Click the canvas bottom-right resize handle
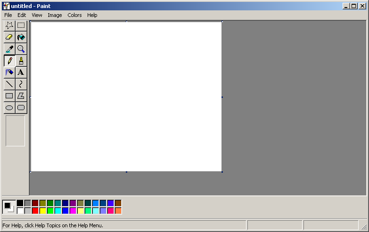The width and height of the screenshot is (369, 232). coord(222,172)
